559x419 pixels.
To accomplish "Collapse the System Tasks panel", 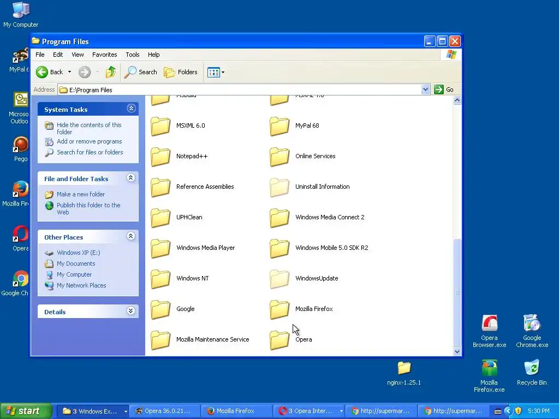I will tap(131, 109).
